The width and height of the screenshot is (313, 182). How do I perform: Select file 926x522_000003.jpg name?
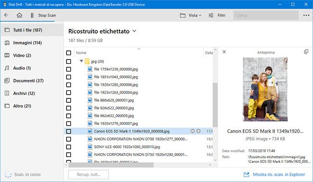[114, 108]
